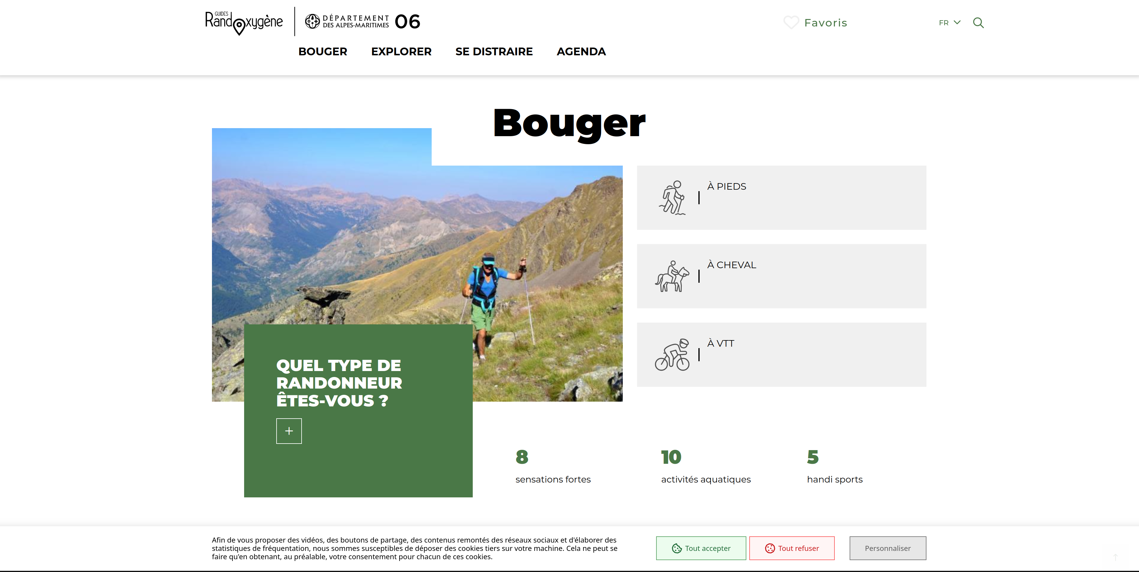Expand the FR language dropdown
This screenshot has width=1139, height=572.
(x=949, y=23)
